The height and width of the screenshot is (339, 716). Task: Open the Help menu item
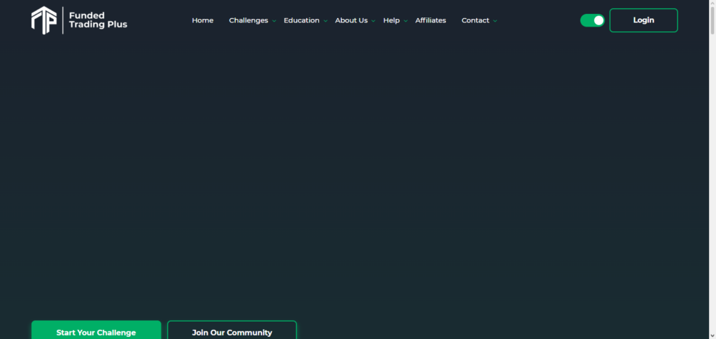click(x=392, y=20)
